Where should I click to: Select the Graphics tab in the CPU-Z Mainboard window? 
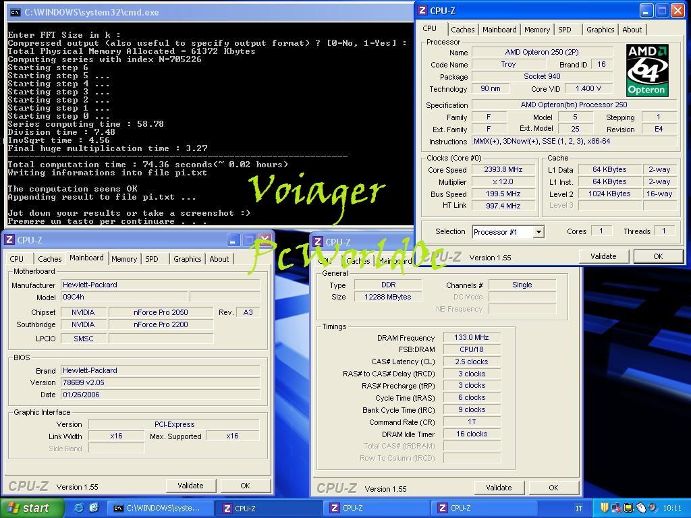[188, 259]
